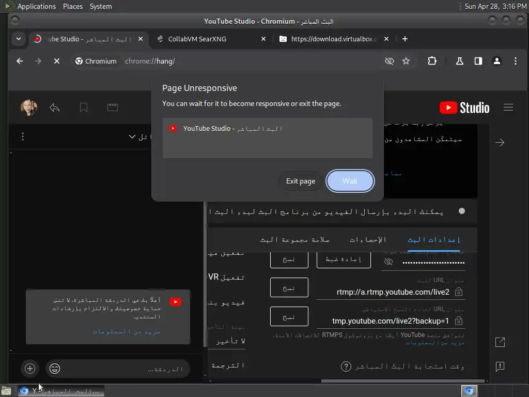The width and height of the screenshot is (529, 397).
Task: Open the 'مزيد من المعلومات' link in chat notice
Action: (126, 332)
